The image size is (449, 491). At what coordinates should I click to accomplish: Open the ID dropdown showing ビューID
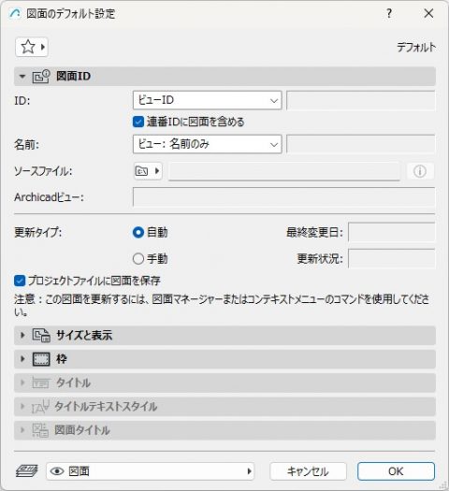coord(207,100)
